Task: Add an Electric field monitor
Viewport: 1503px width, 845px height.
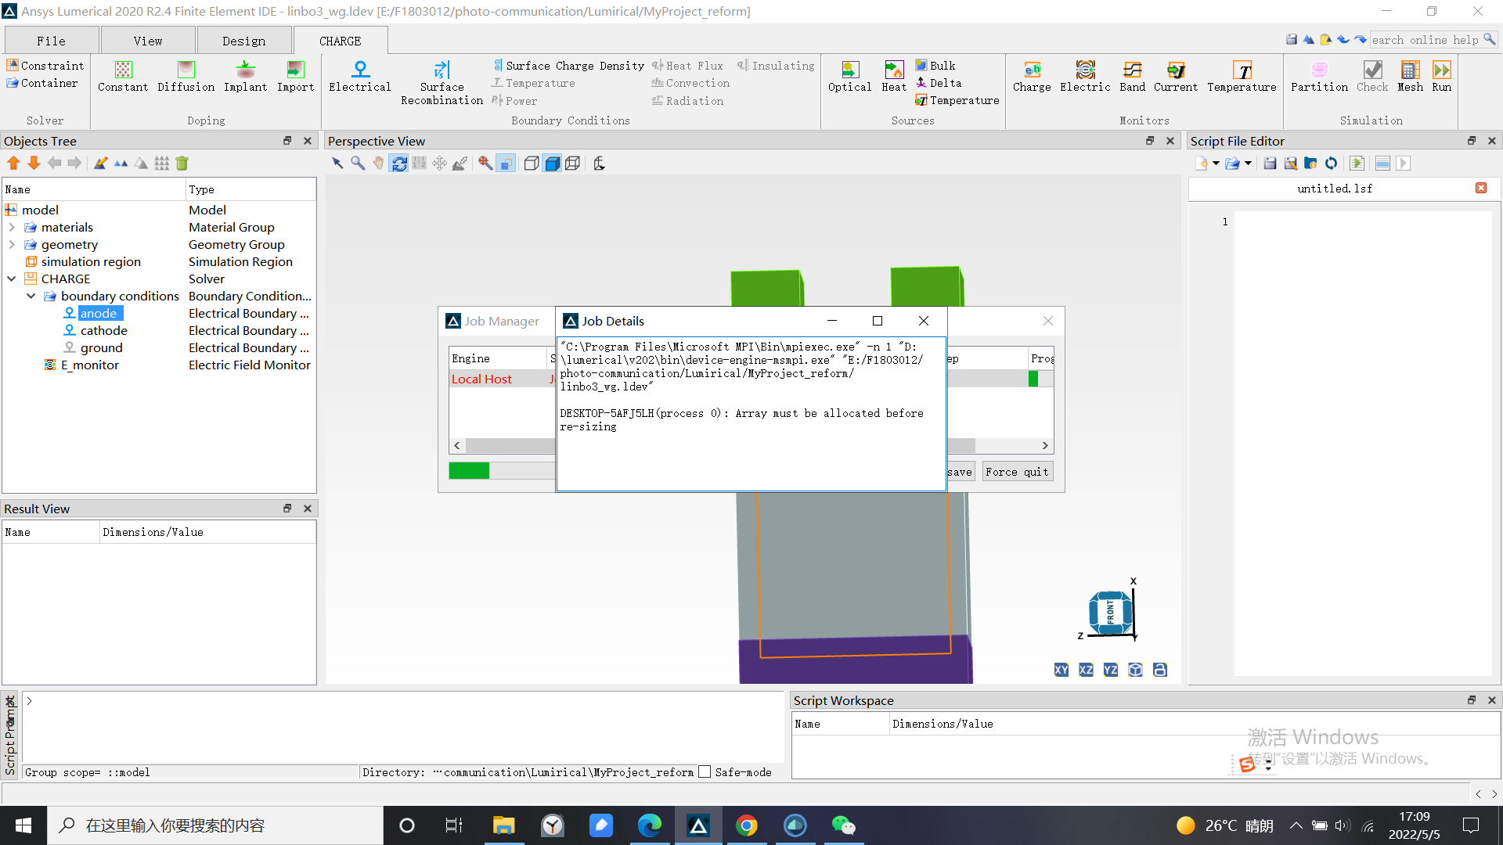Action: [x=1085, y=76]
